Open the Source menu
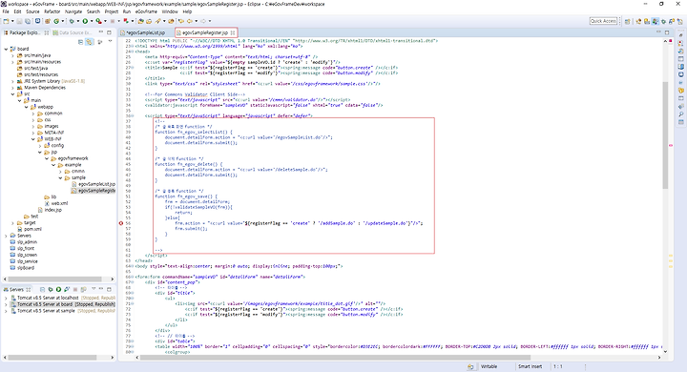 point(32,11)
